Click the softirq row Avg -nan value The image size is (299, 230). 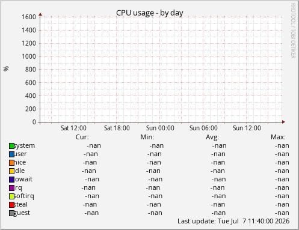click(218, 196)
